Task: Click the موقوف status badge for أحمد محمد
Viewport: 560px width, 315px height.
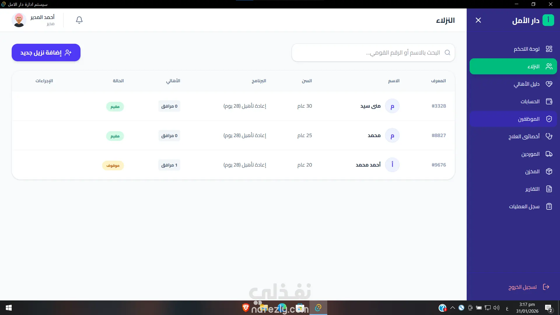Action: 113,166
